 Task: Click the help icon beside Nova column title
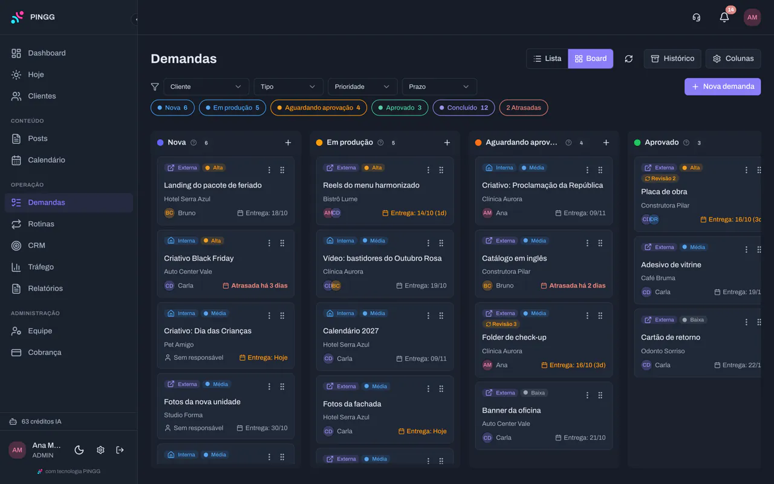193,143
